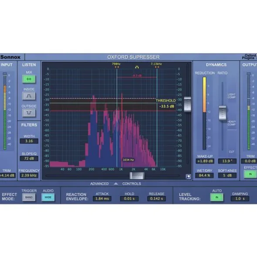Click the gain REDUCTION meter
Image resolution: width=257 pixels, height=257 pixels.
tap(204, 113)
